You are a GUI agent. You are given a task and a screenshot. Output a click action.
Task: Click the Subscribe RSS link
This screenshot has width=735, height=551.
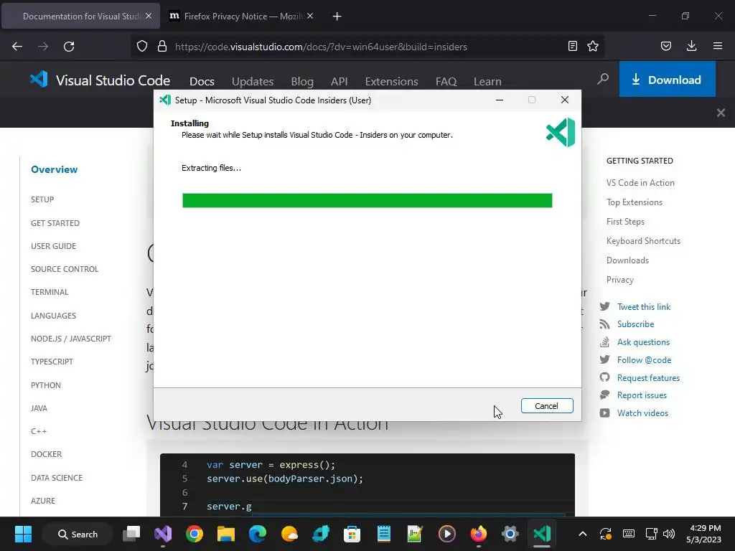635,324
